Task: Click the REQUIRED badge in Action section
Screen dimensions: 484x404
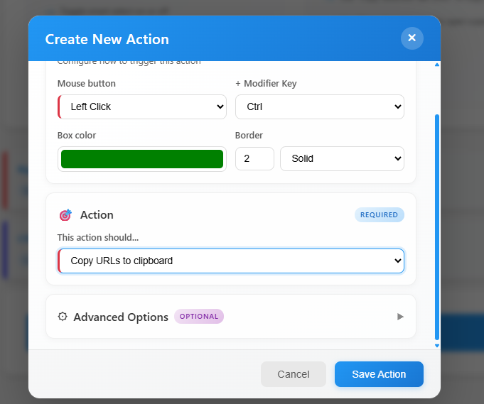Action: point(379,214)
